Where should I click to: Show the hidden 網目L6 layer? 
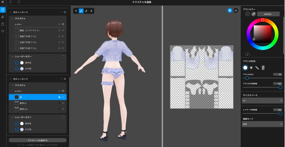point(63,103)
